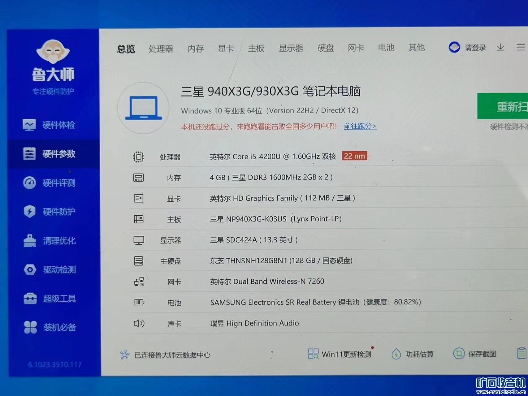The width and height of the screenshot is (528, 396).
Task: Switch to the 处理器 tab
Action: [x=161, y=49]
